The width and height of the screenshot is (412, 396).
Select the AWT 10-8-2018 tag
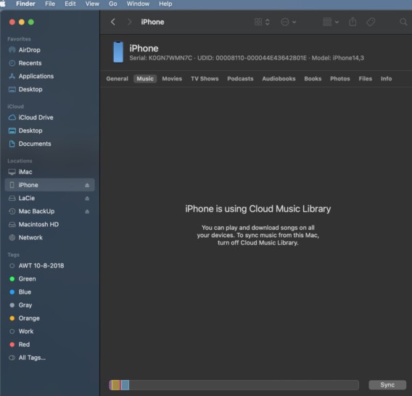click(x=49, y=265)
